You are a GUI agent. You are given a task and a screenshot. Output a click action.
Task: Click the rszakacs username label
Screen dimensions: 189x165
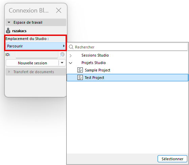[19, 31]
